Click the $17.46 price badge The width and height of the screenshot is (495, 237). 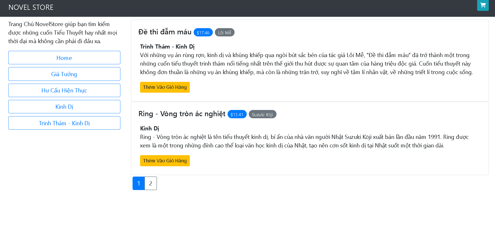(203, 32)
